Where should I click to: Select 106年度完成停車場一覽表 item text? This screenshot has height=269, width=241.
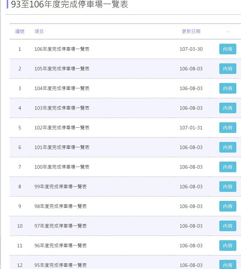coord(62,49)
